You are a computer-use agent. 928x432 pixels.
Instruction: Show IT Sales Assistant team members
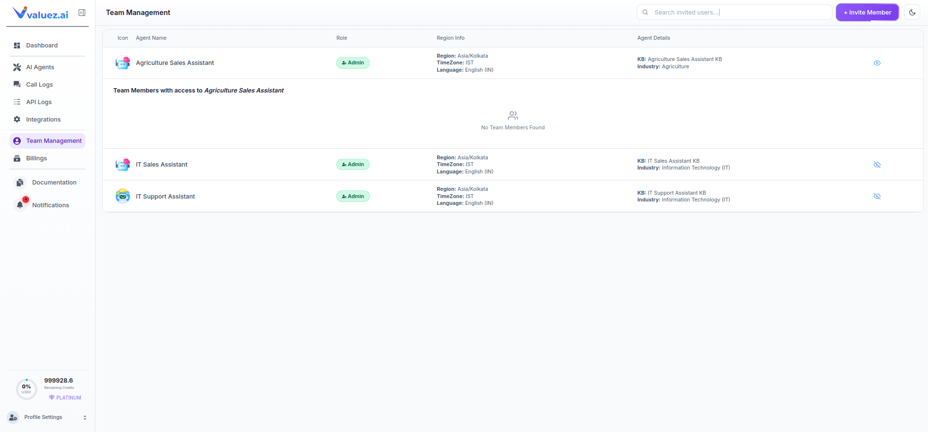[877, 165]
